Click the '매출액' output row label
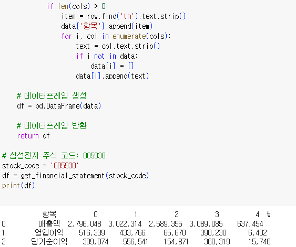This screenshot has width=296, height=247. tap(49, 223)
